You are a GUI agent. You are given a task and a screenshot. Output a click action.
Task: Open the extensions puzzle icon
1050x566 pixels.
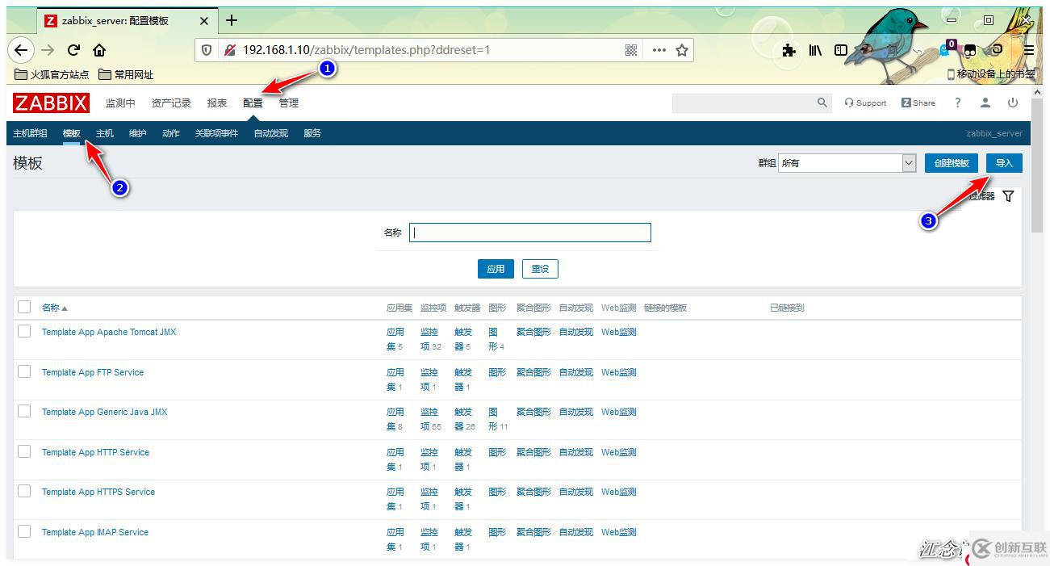coord(789,50)
